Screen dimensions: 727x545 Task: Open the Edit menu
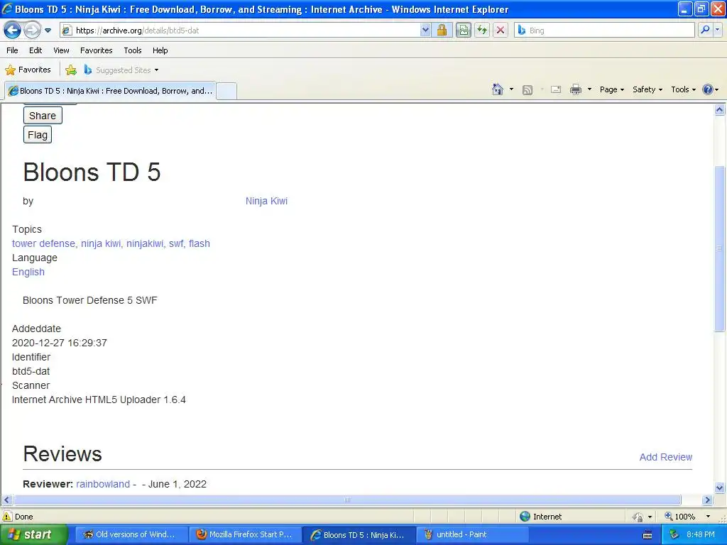point(35,50)
